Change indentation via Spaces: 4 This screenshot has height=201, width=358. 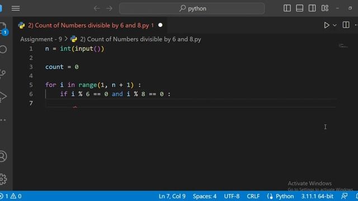(205, 196)
